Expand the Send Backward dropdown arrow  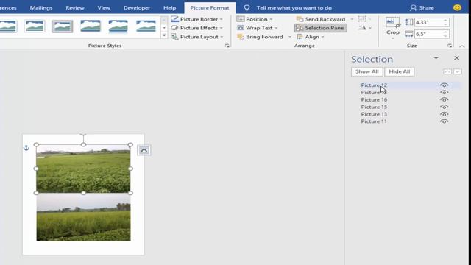pos(352,19)
